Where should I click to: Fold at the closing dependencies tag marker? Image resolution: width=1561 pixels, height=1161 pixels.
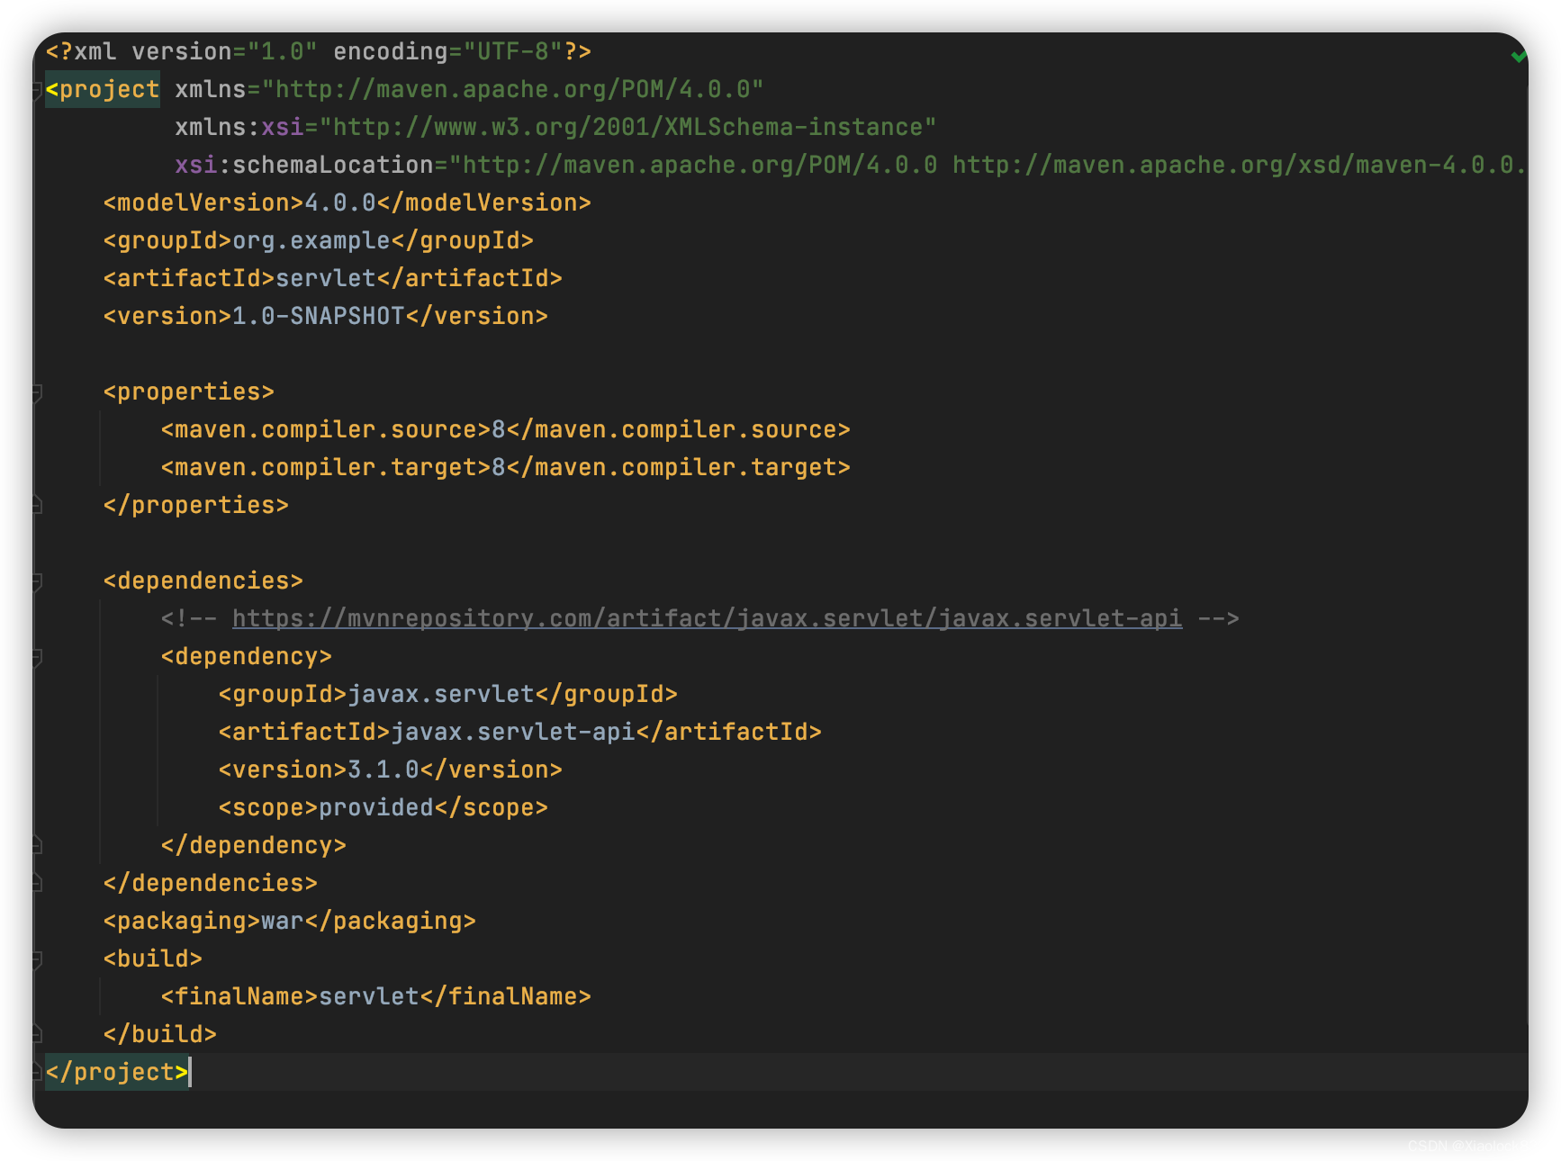37,884
